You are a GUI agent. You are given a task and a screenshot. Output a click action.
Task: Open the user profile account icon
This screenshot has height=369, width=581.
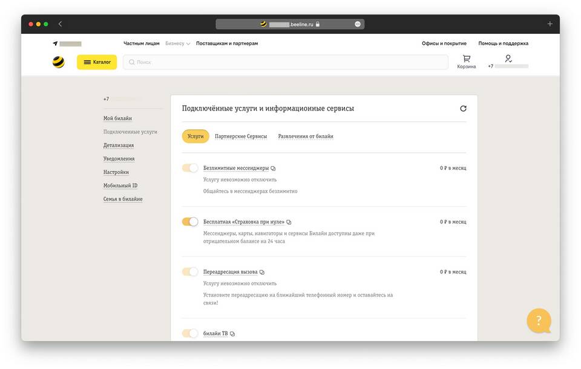[508, 59]
